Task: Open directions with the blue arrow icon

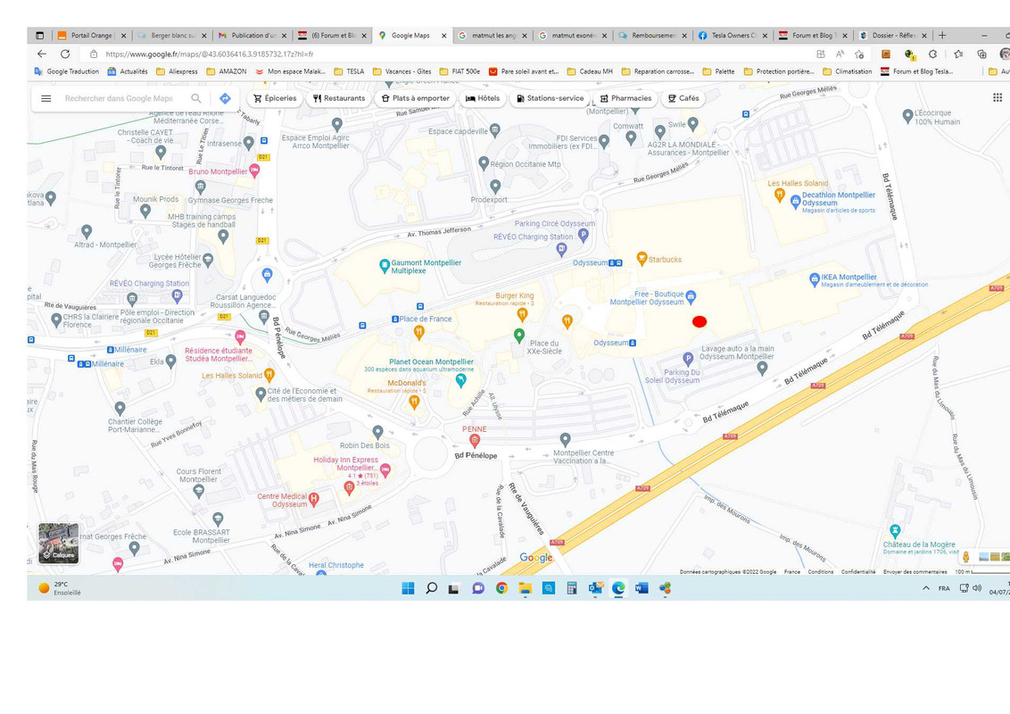Action: [x=225, y=98]
